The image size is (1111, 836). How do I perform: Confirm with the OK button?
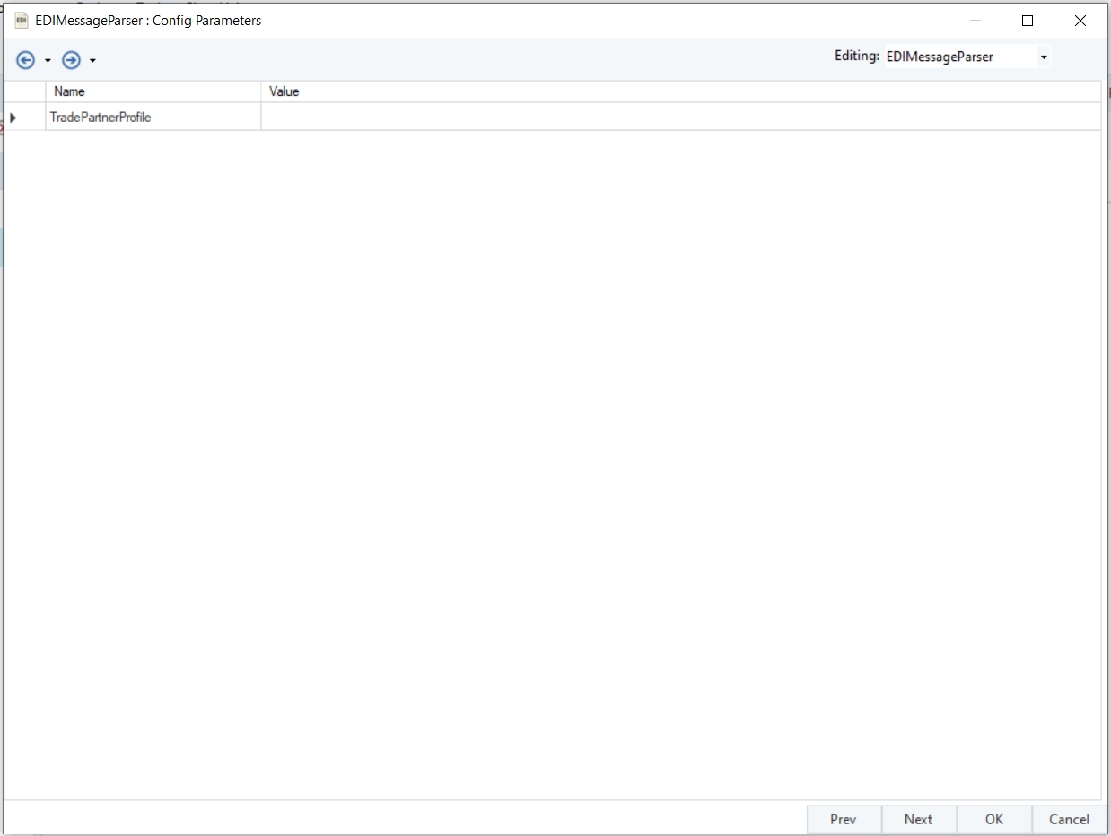tap(994, 819)
